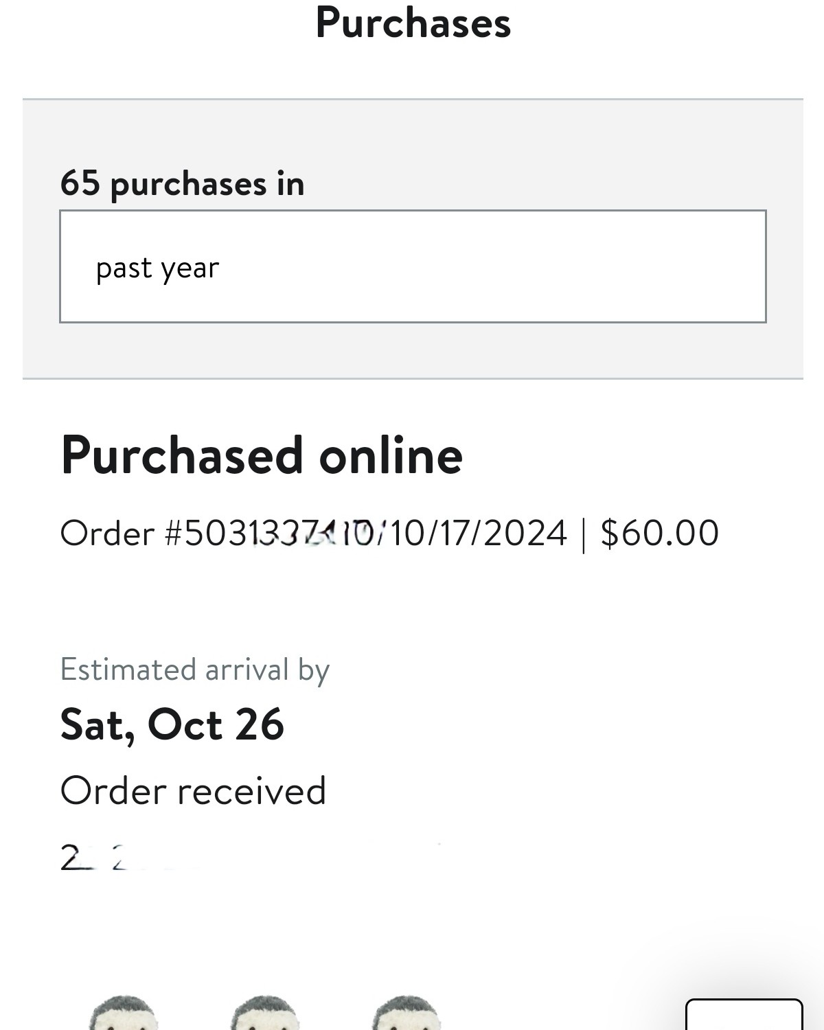The image size is (824, 1030).
Task: Click the $60.00 order total
Action: coord(659,534)
